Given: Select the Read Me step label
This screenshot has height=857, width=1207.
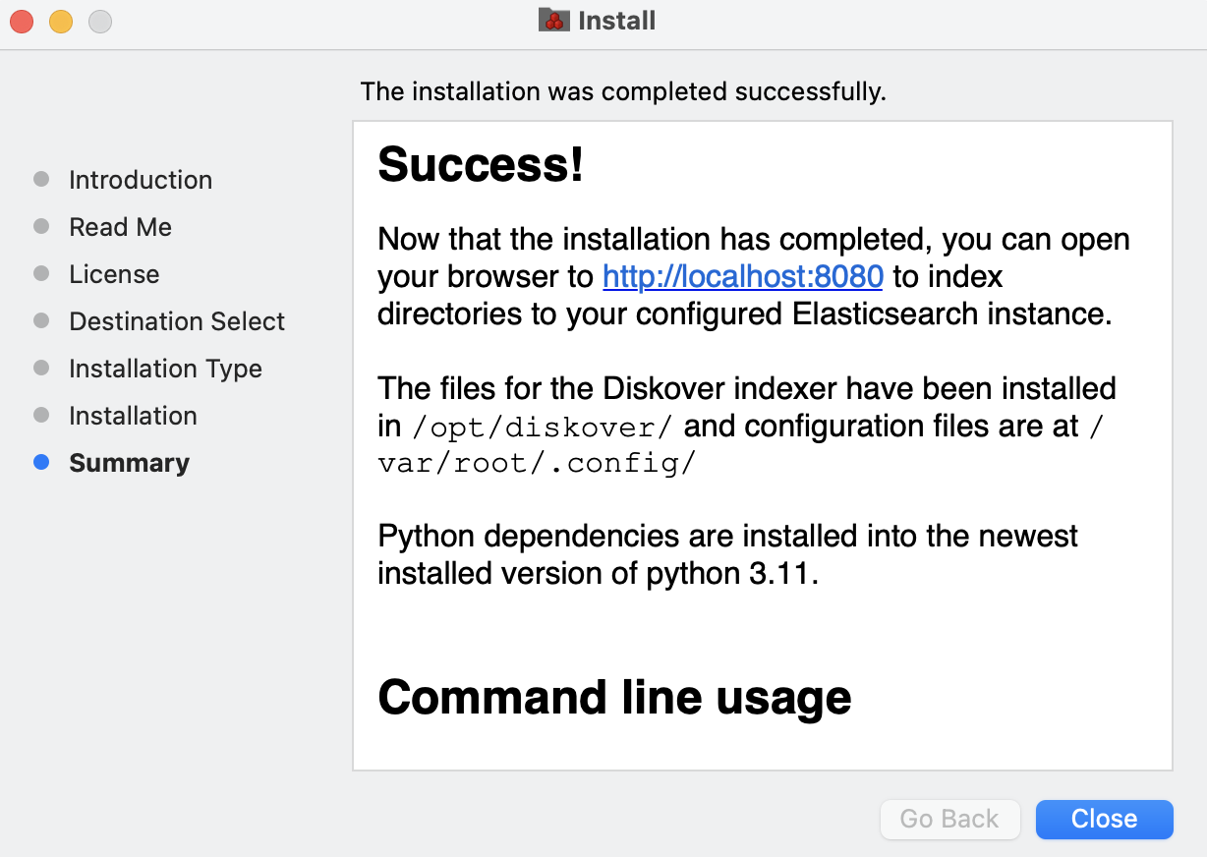Looking at the screenshot, I should coord(120,227).
